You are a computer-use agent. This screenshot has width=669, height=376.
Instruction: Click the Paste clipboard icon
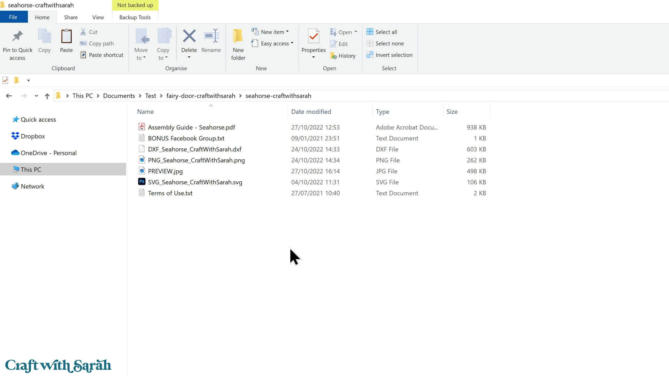(66, 36)
